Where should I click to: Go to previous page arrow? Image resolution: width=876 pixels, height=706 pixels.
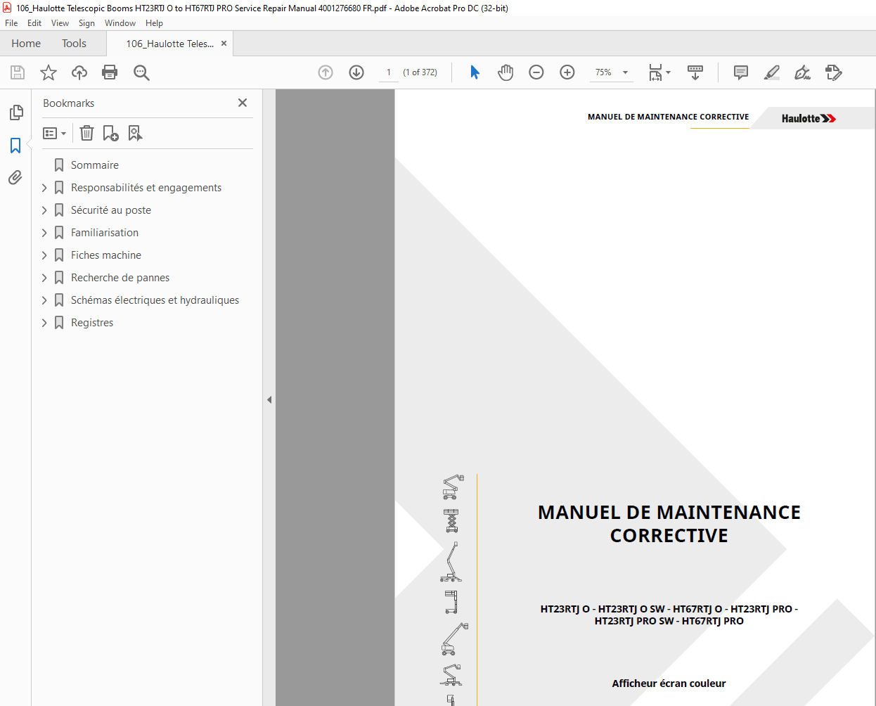point(326,72)
